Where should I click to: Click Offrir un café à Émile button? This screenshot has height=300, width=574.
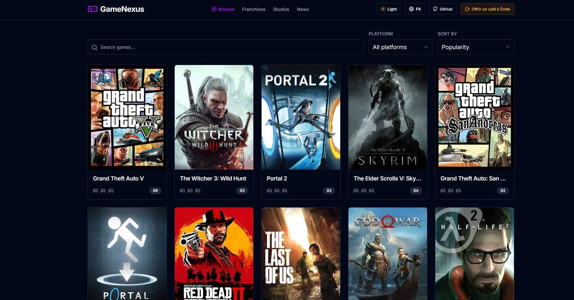[x=487, y=9]
